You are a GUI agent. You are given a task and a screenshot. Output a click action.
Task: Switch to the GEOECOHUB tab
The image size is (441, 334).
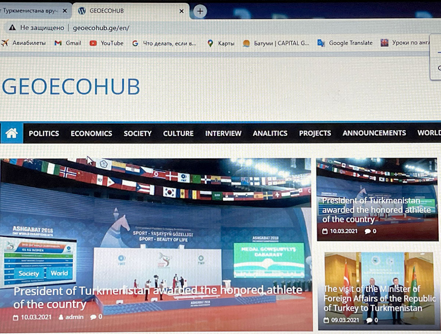click(111, 11)
